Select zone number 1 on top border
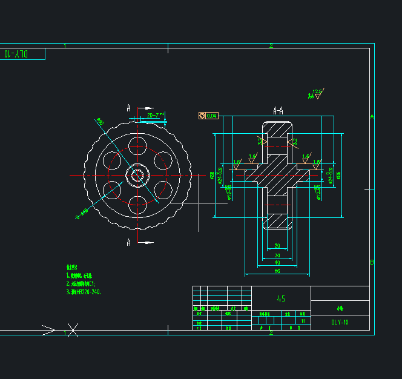The image size is (402, 379). click(65, 45)
